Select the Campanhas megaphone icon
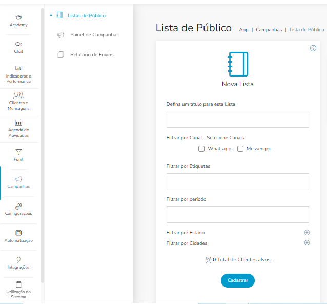Viewport: 327px width, 304px height. [18, 179]
